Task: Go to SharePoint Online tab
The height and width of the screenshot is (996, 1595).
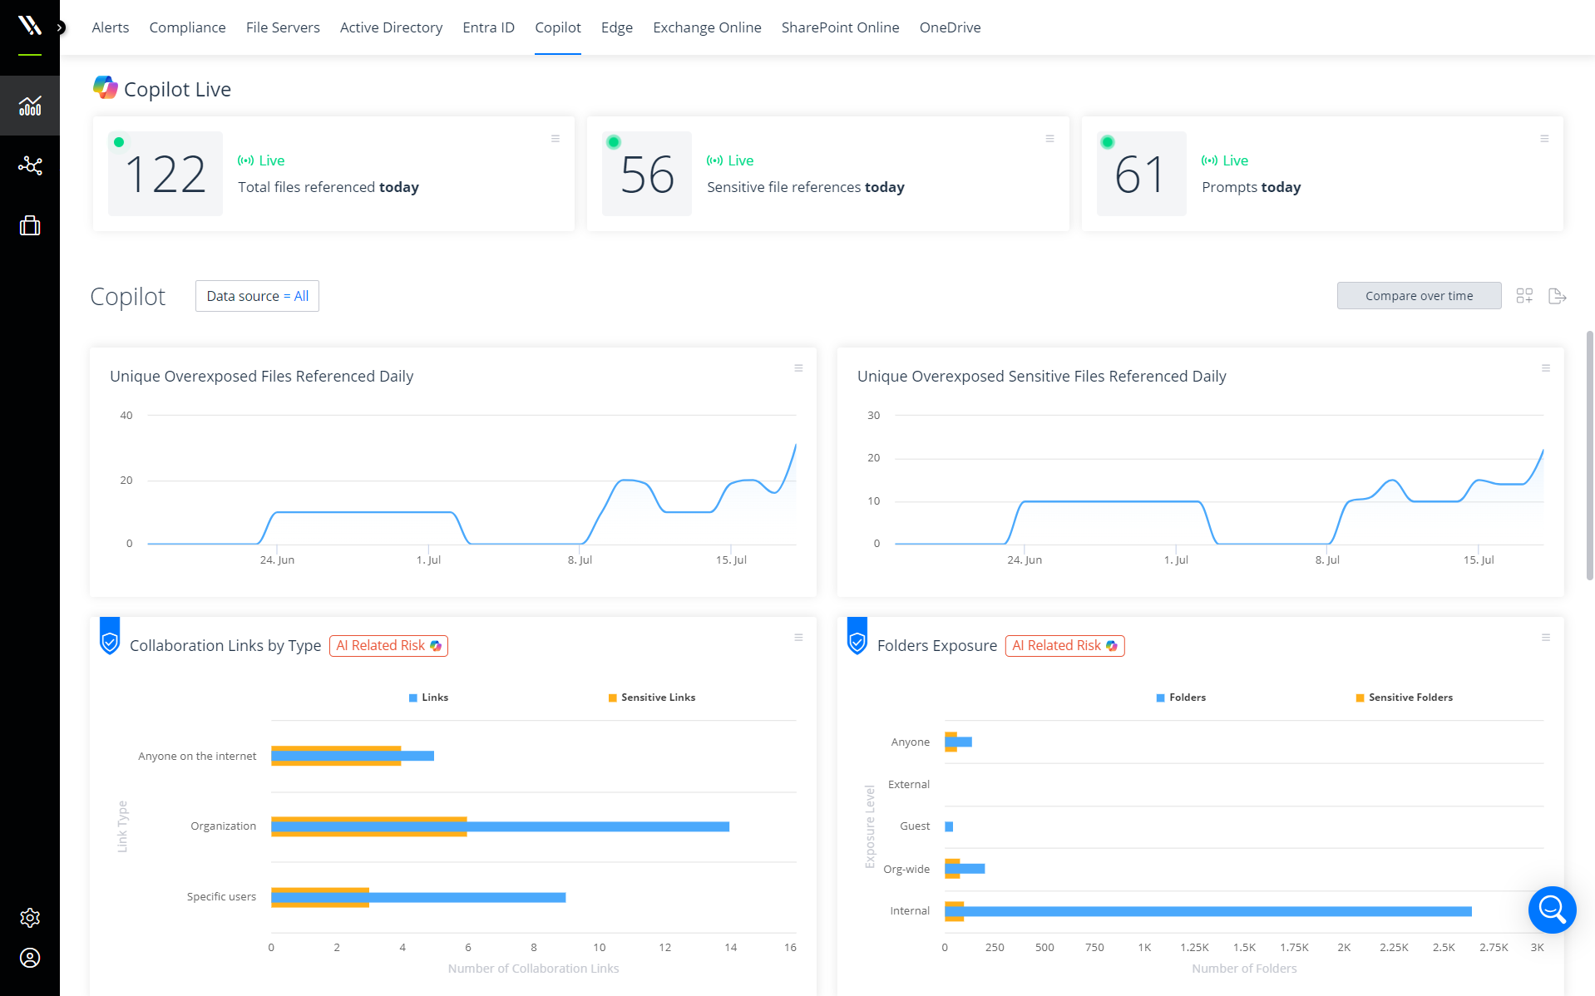Action: [x=840, y=27]
